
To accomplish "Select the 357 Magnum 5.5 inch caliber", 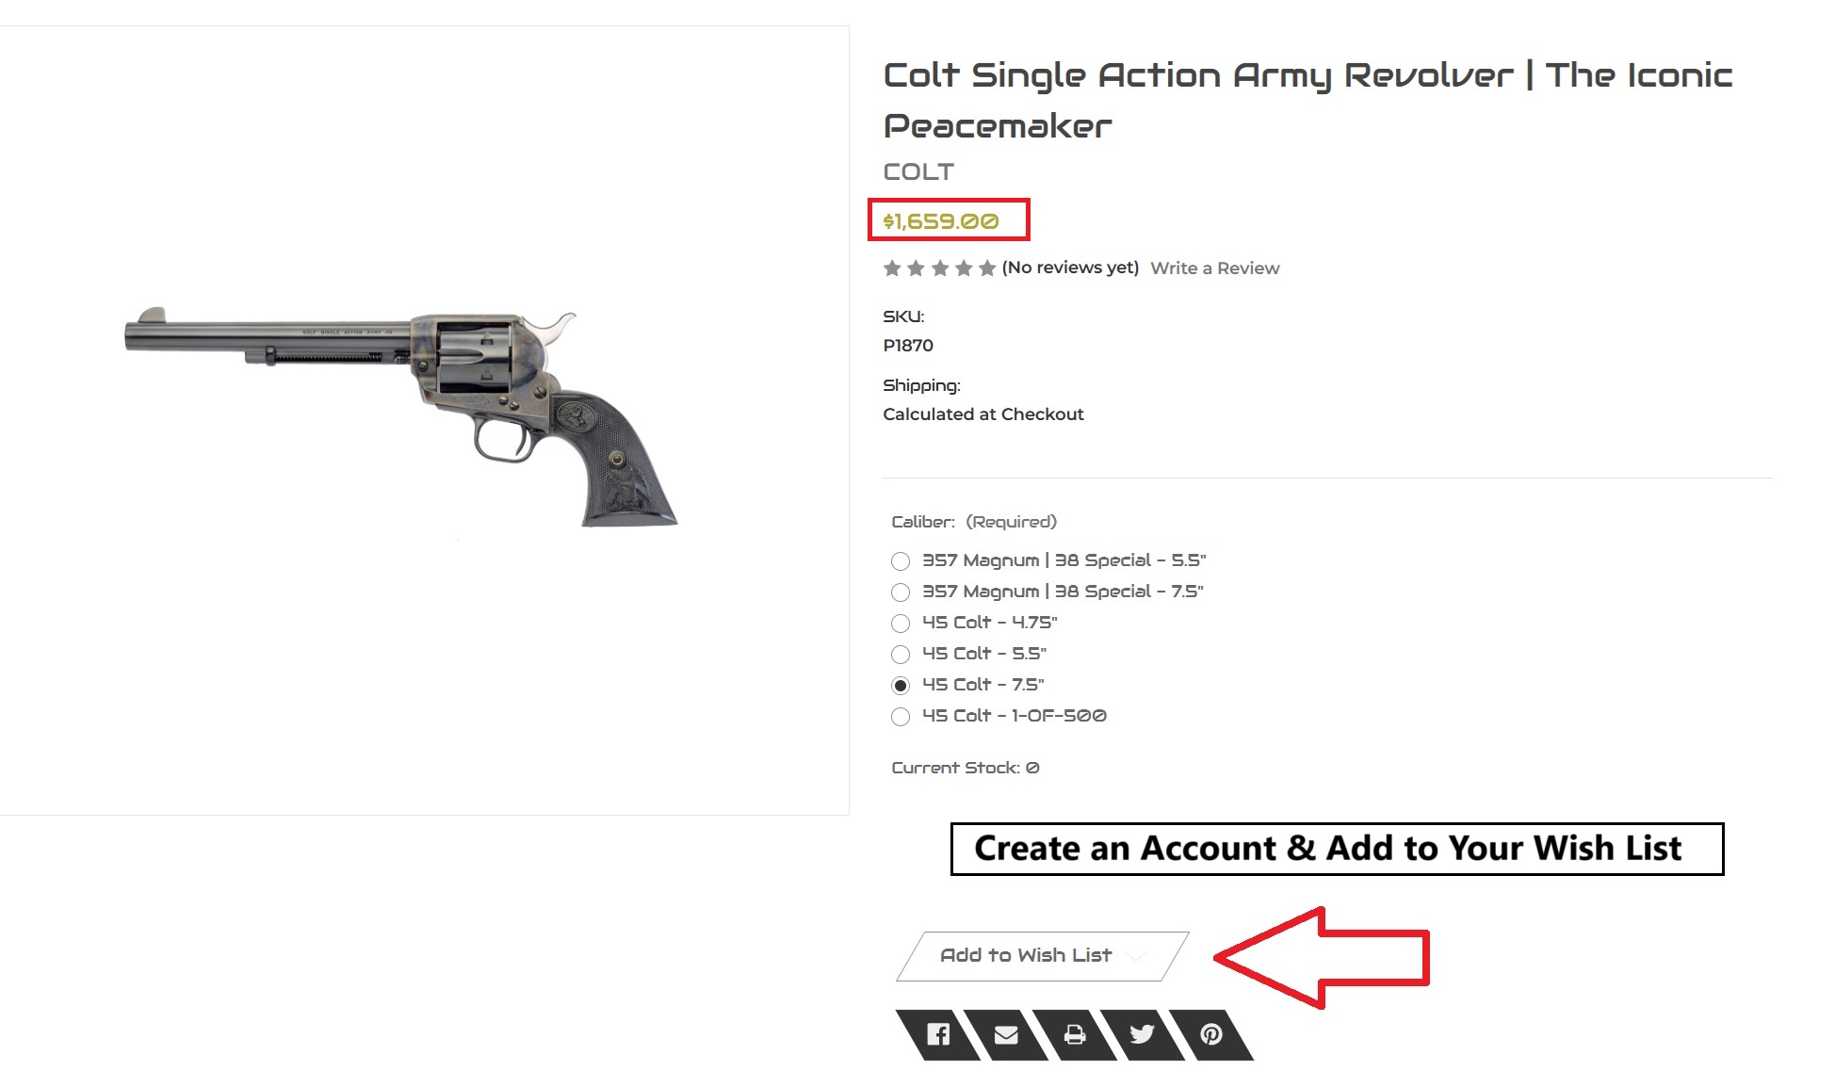I will point(901,560).
